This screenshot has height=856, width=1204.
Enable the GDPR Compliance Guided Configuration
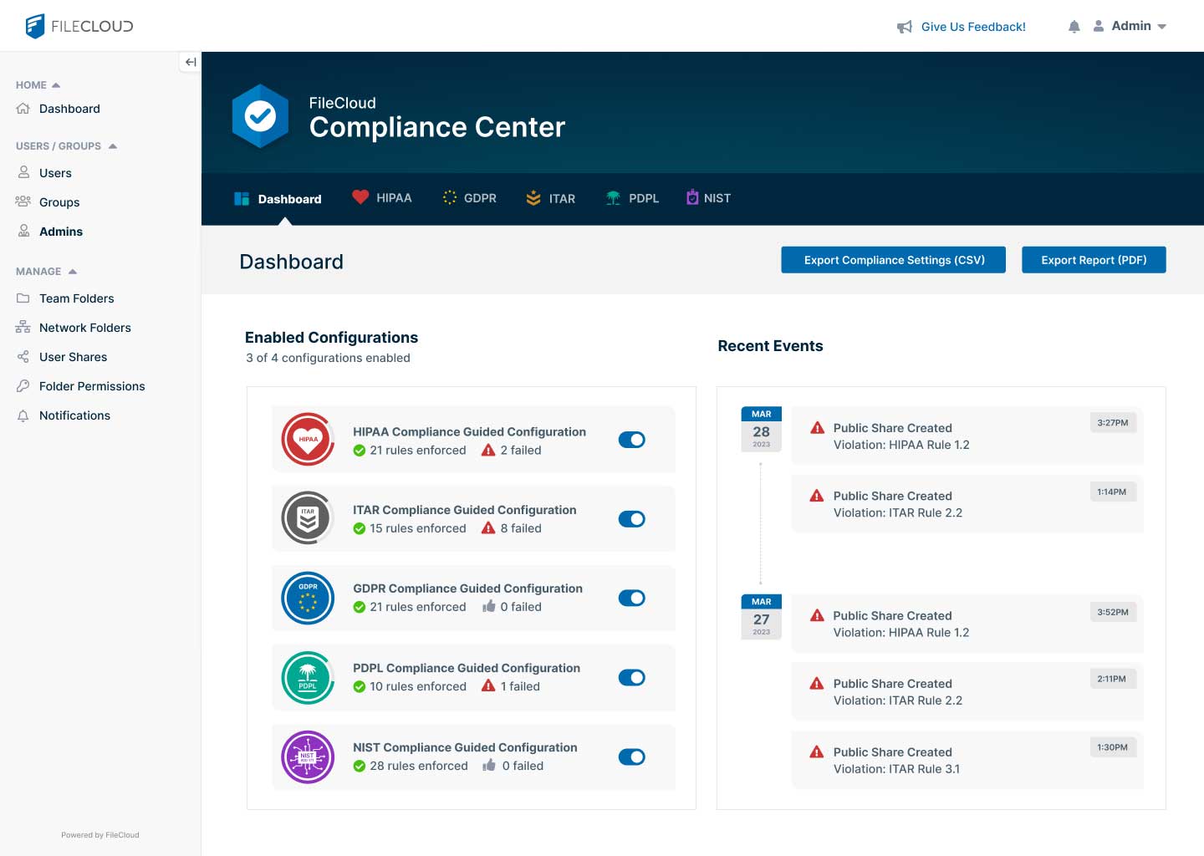pos(631,598)
